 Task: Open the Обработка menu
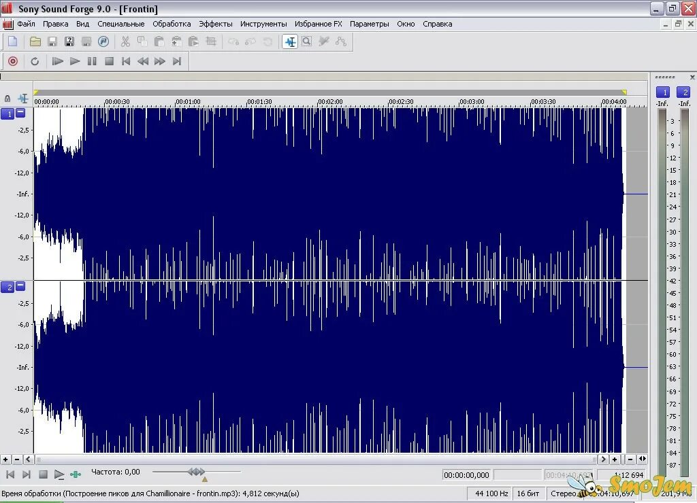pos(172,24)
